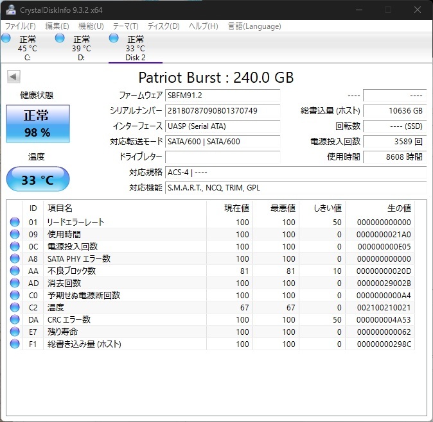
Task: Click the blue orb for attribute C0
Action: [15, 295]
